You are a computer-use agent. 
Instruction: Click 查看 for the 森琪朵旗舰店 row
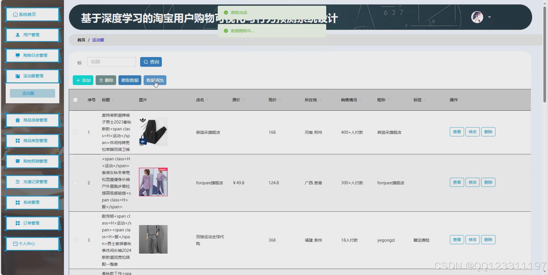click(x=457, y=132)
